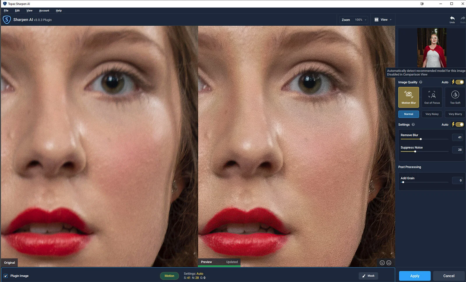Click the Topaz shield title bar icon
This screenshot has height=282, width=466.
5,4
